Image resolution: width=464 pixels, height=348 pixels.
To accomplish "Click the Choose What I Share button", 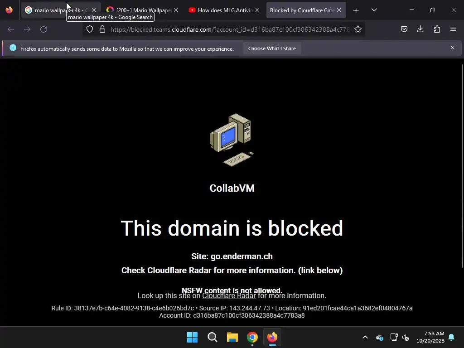I will (272, 48).
